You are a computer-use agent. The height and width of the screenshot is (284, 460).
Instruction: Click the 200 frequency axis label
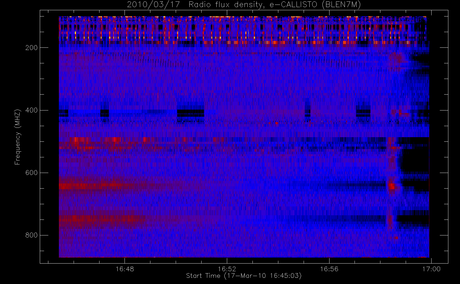pyautogui.click(x=31, y=48)
